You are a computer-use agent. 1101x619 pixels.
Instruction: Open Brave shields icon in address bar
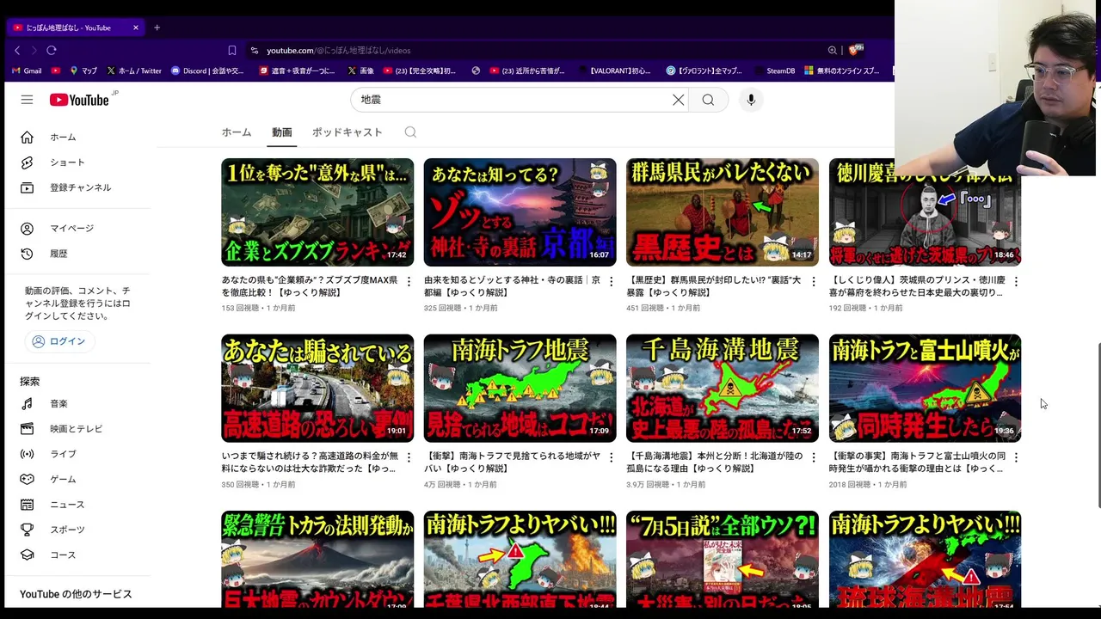click(x=855, y=51)
